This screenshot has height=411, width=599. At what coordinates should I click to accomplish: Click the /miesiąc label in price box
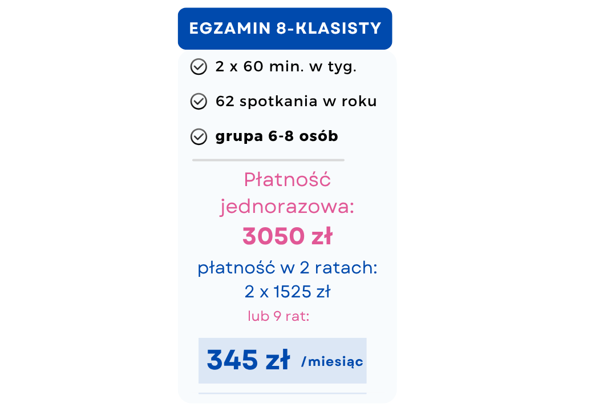click(x=332, y=361)
